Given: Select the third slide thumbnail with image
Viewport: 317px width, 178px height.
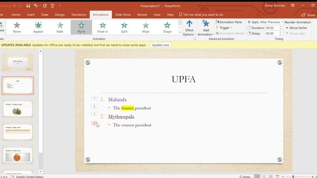Looking at the screenshot, I should pyautogui.click(x=18, y=109).
